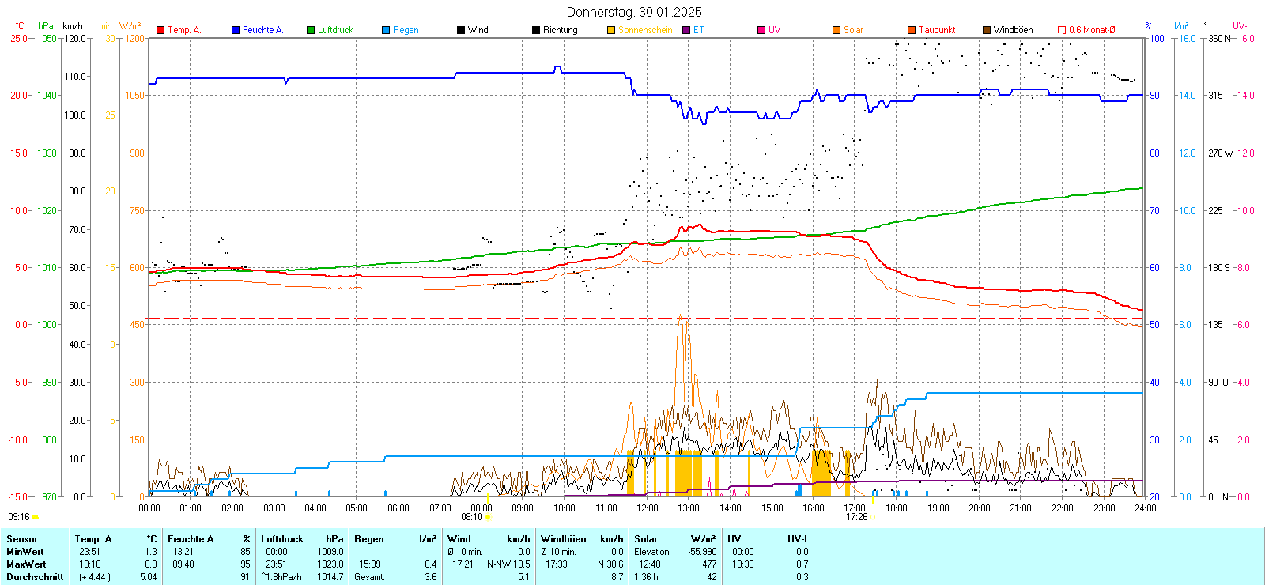Click the Durchschnitt row label

click(35, 577)
